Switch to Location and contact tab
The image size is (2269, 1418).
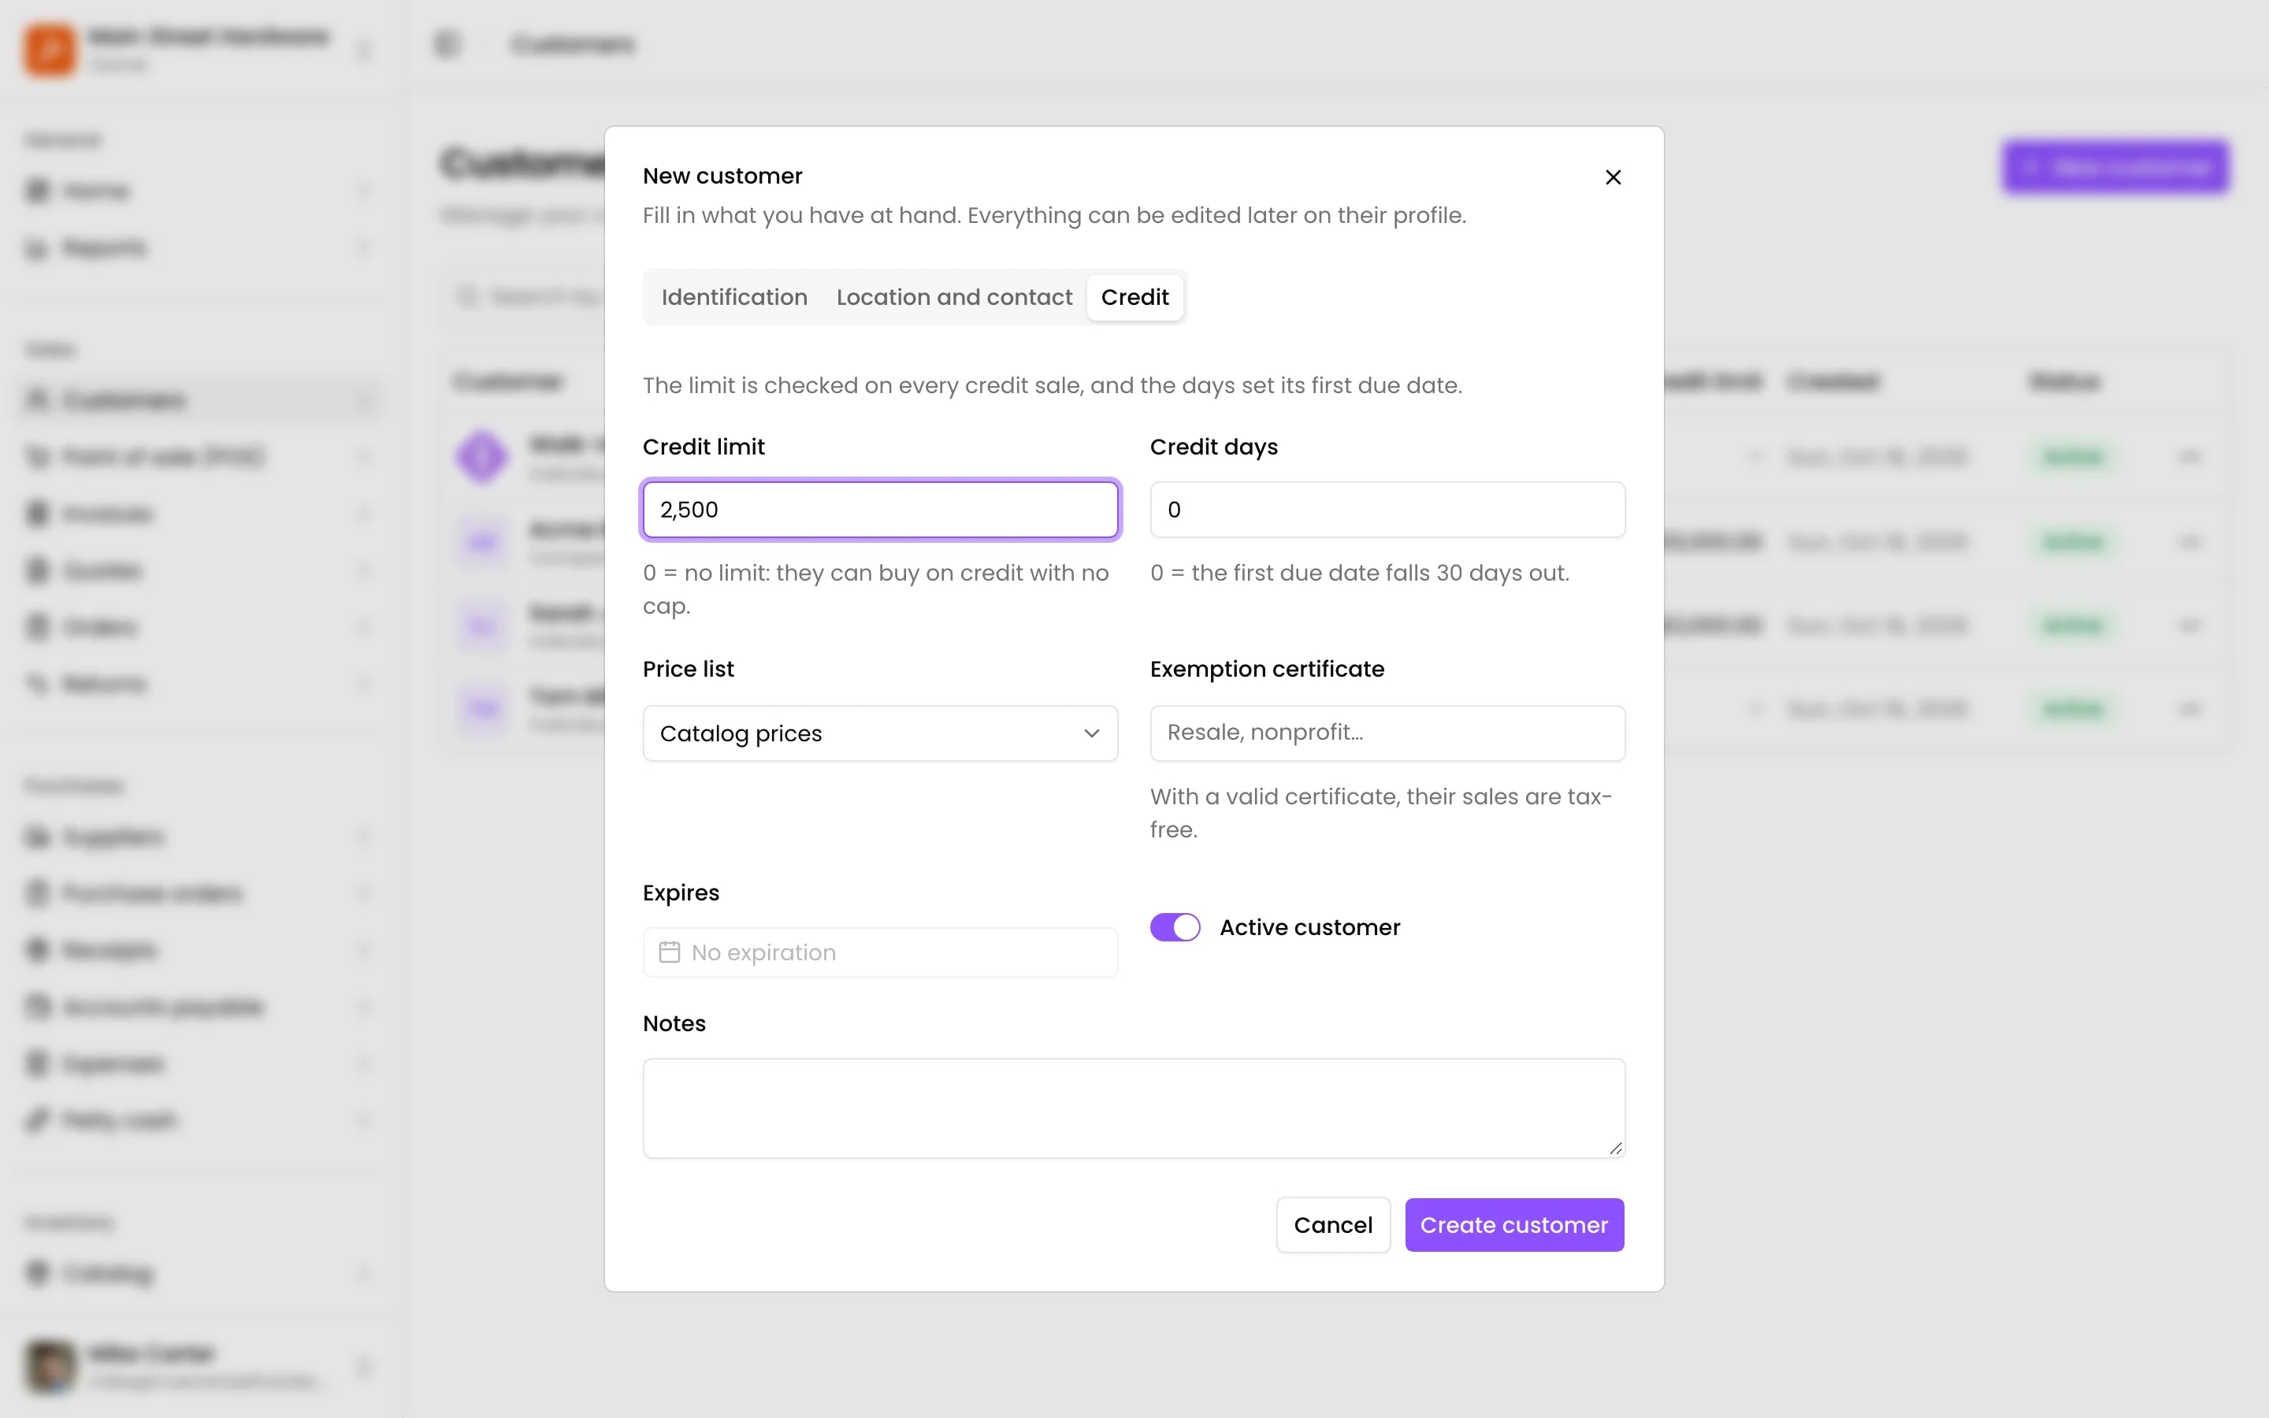(x=953, y=297)
